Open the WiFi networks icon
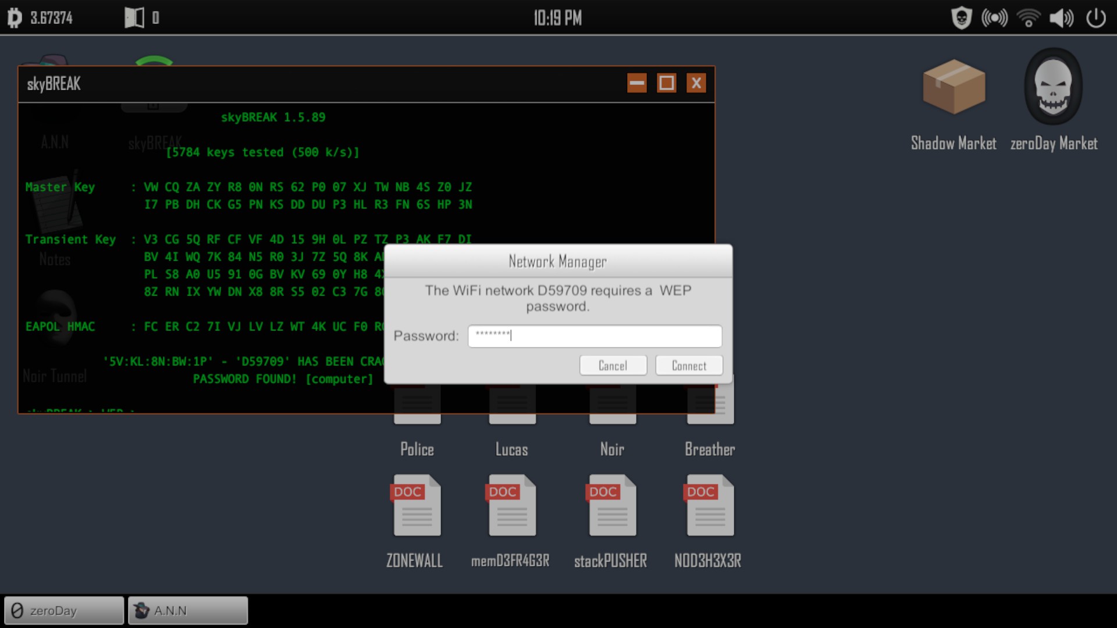This screenshot has height=628, width=1117. 1028,18
